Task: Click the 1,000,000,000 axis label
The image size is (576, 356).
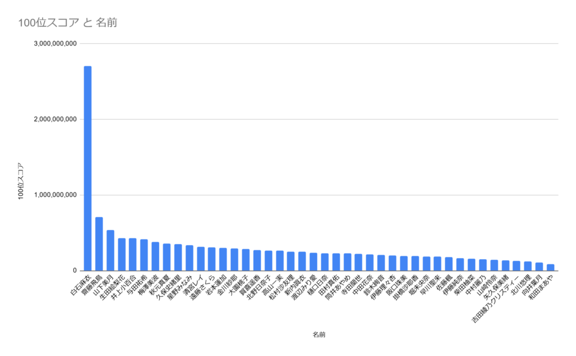Action: click(x=56, y=195)
